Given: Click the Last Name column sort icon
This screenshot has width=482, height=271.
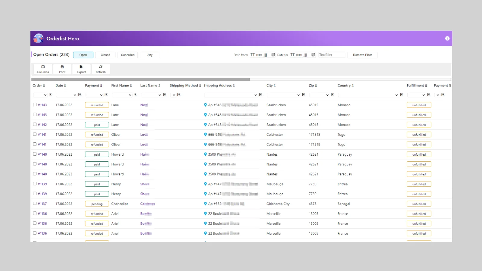Looking at the screenshot, I should click(x=159, y=86).
